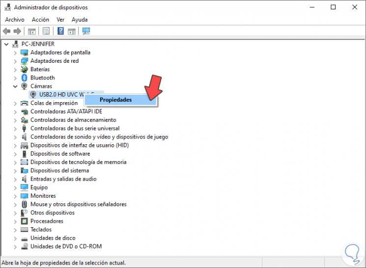Maximize the Administrador de dispositivos window
Image resolution: width=366 pixels, height=268 pixels.
[x=333, y=7]
